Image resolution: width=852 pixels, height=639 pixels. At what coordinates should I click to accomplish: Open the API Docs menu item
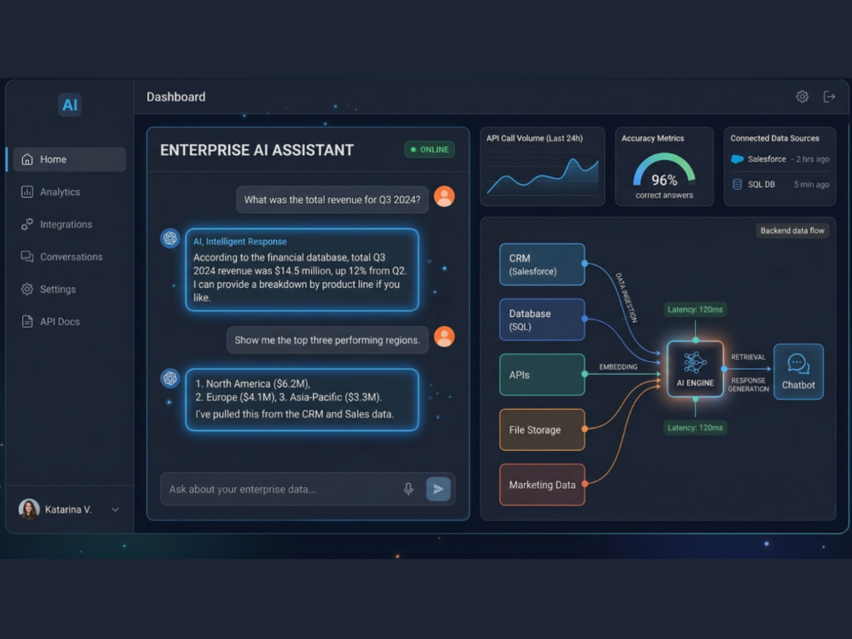point(70,322)
